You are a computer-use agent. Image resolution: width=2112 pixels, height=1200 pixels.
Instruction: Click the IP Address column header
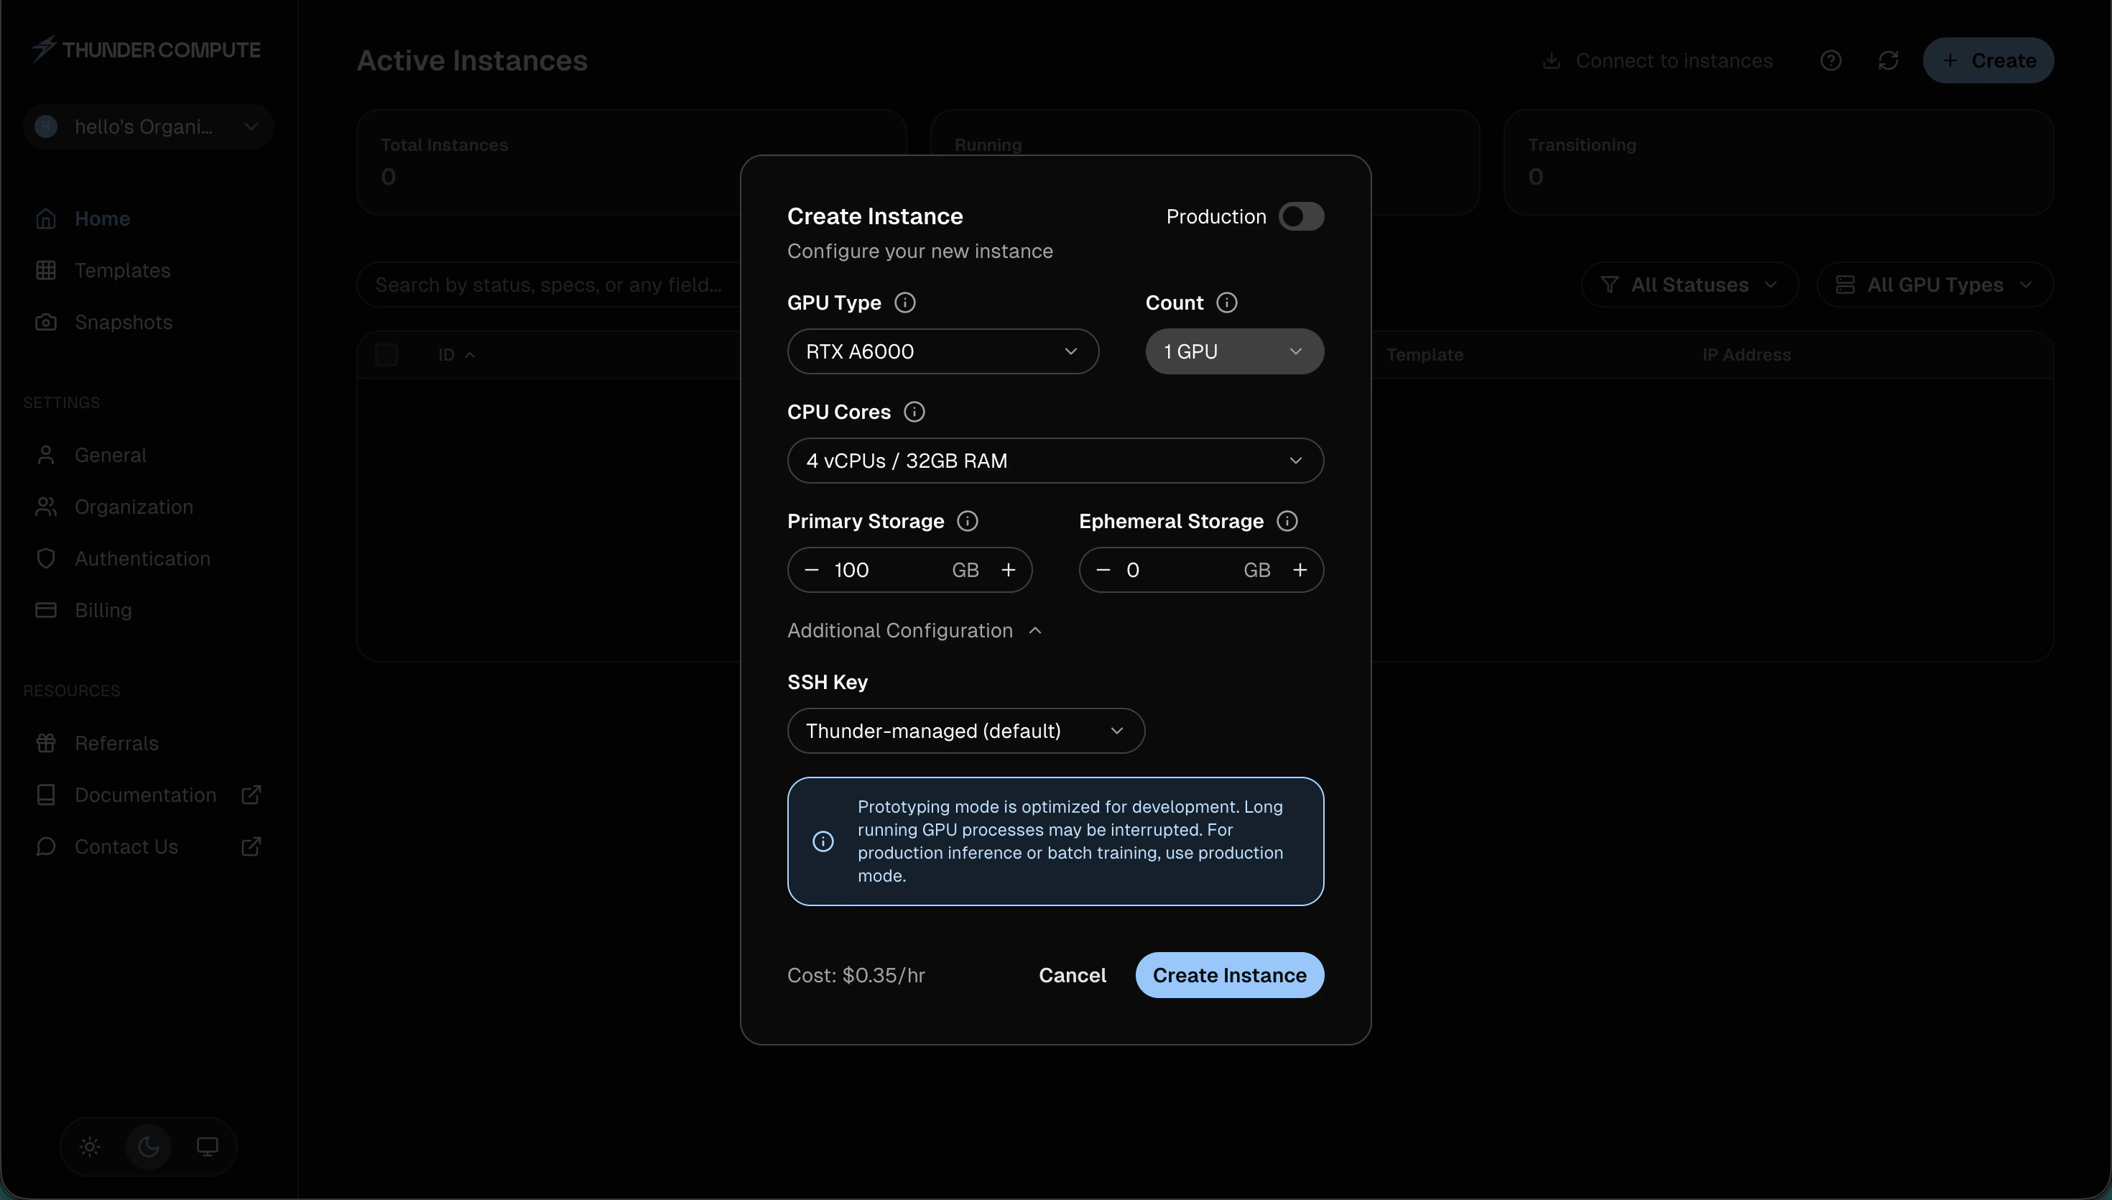[1746, 355]
